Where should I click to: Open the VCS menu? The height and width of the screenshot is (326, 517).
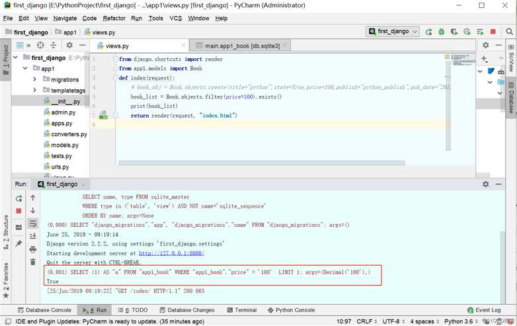pos(176,19)
